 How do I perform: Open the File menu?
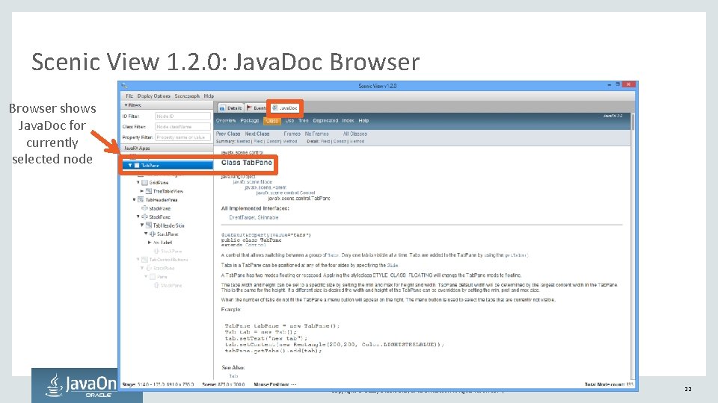(129, 96)
